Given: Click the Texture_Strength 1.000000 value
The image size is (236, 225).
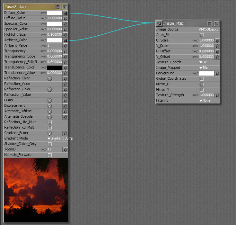Looking at the screenshot, I should (206, 95).
